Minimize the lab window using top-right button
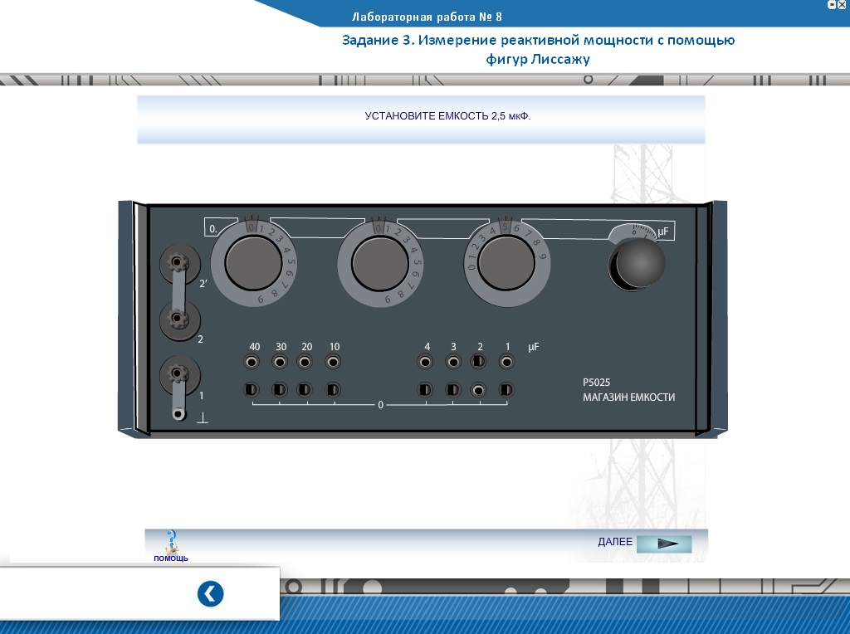Viewport: 850px width, 634px height. click(x=831, y=5)
